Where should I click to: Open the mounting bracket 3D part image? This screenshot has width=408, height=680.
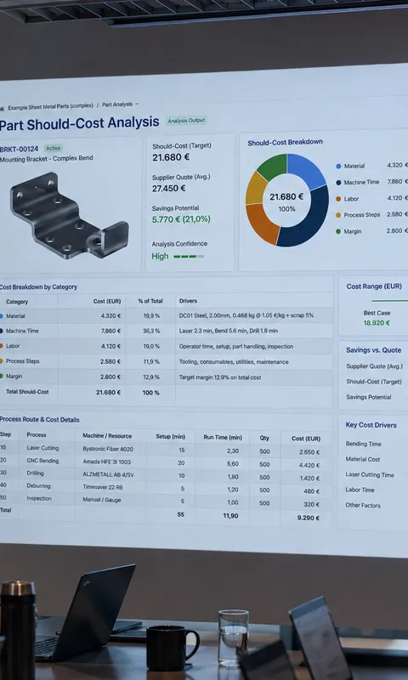(x=69, y=216)
